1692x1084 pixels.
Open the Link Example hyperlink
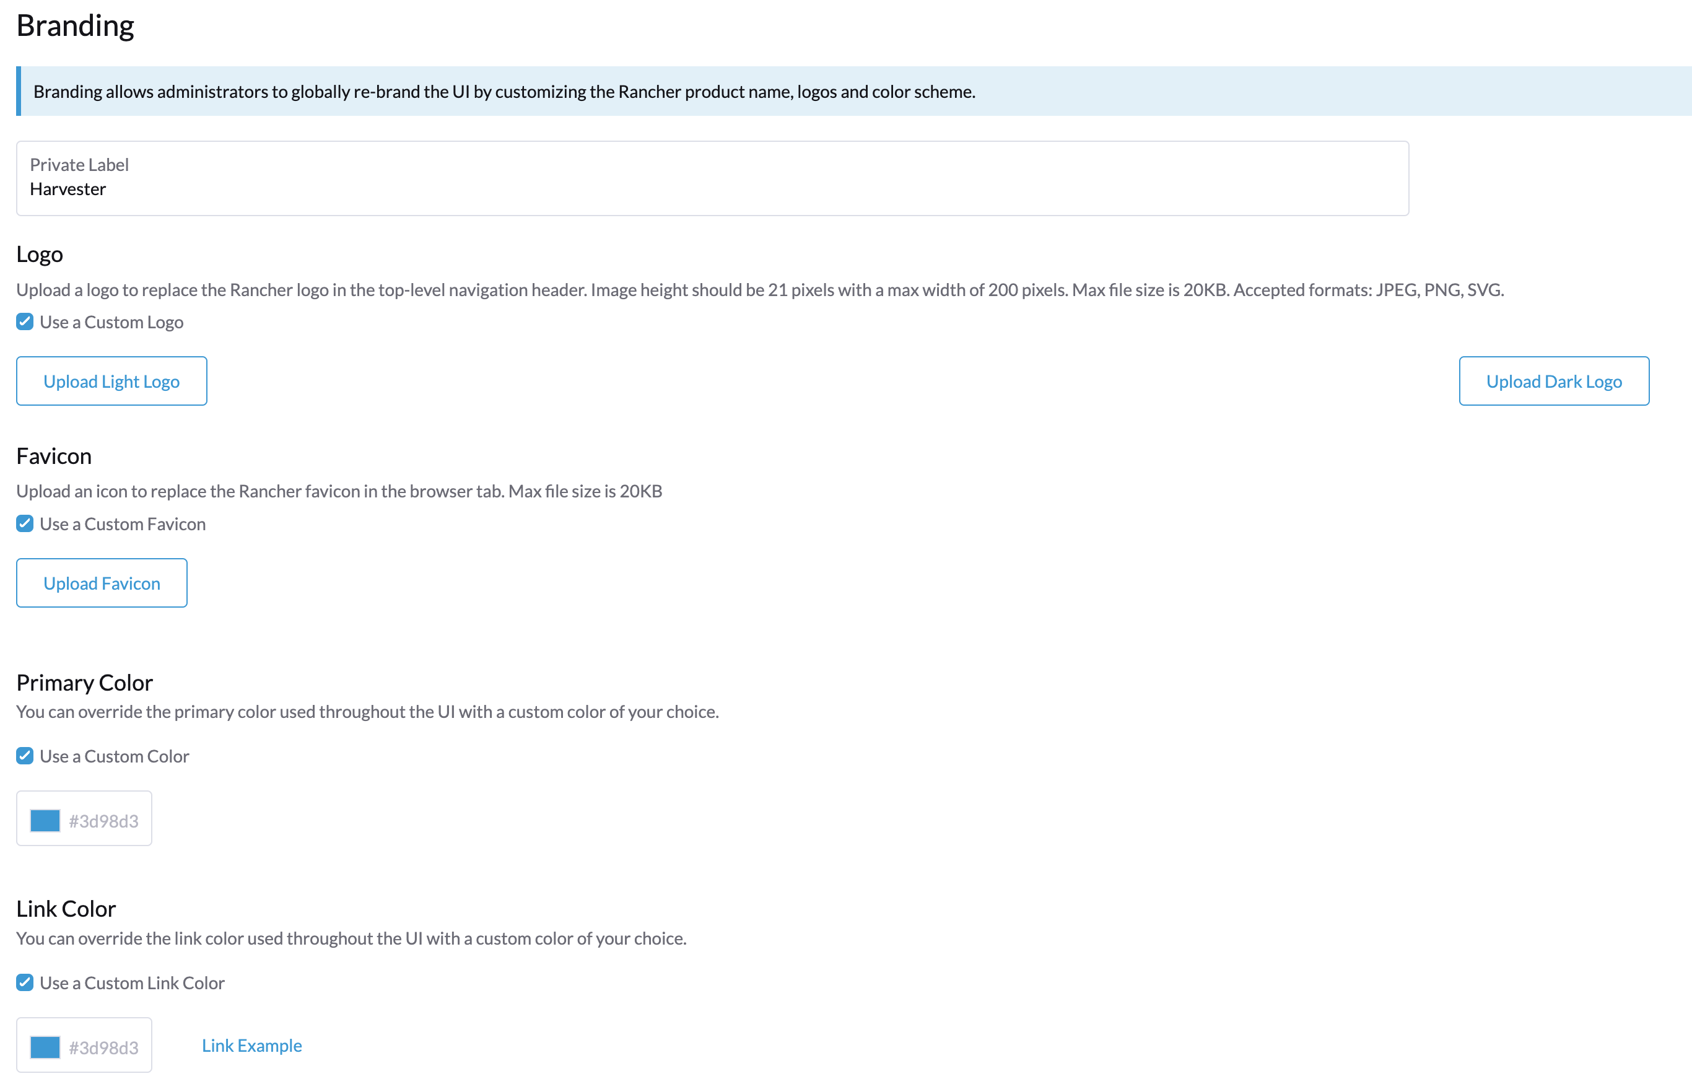251,1046
